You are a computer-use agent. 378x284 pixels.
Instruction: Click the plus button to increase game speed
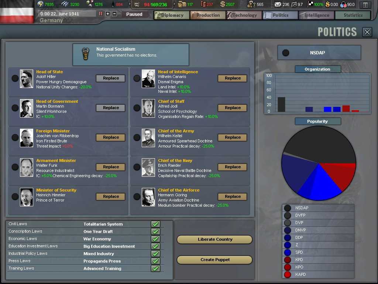(107, 14)
